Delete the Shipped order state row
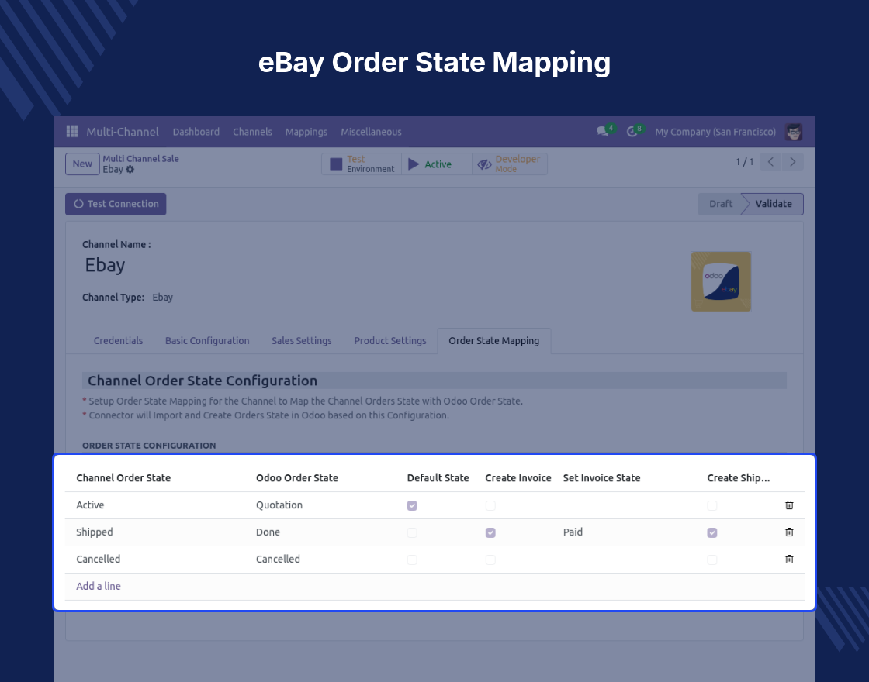 tap(789, 532)
